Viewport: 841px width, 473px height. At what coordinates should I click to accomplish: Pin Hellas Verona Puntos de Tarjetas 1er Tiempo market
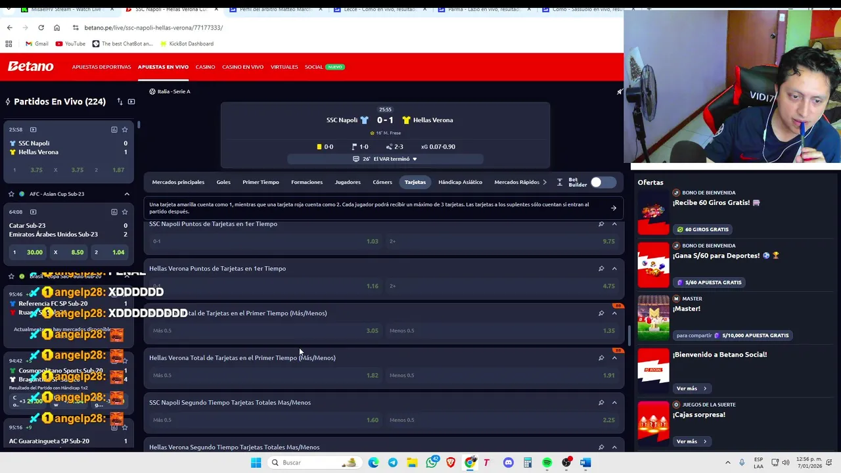[601, 269]
